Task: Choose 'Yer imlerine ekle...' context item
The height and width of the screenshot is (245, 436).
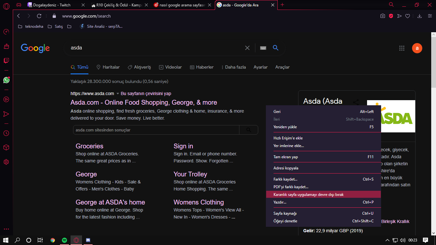Action: coord(323,146)
